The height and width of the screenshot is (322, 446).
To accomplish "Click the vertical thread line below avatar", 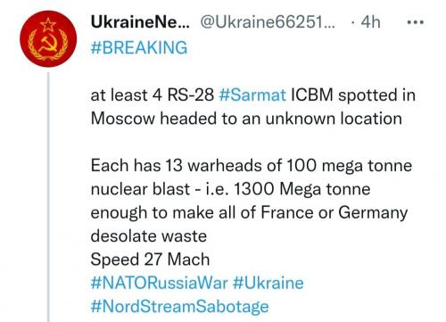I will coord(48,197).
